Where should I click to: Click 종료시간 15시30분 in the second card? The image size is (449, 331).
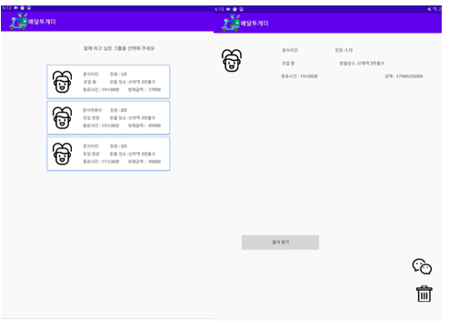click(x=101, y=125)
